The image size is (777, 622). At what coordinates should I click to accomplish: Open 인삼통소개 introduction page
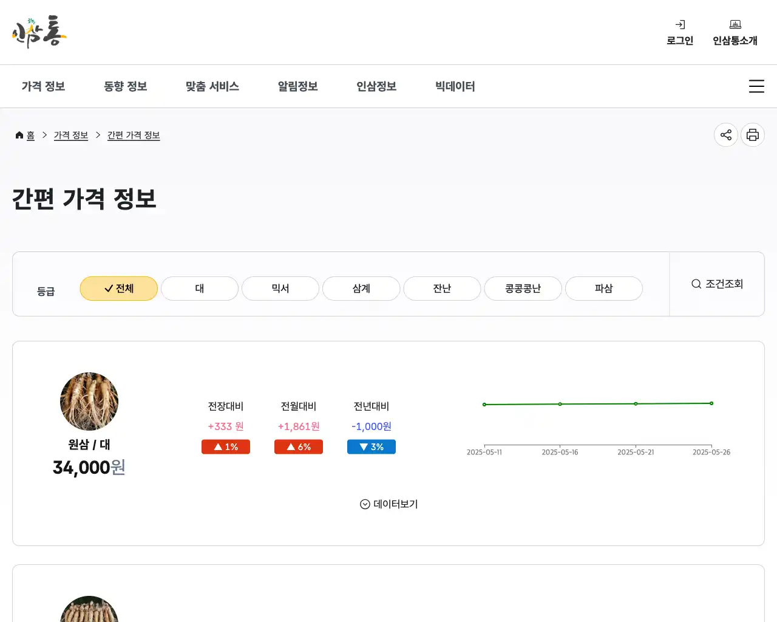pos(735,33)
